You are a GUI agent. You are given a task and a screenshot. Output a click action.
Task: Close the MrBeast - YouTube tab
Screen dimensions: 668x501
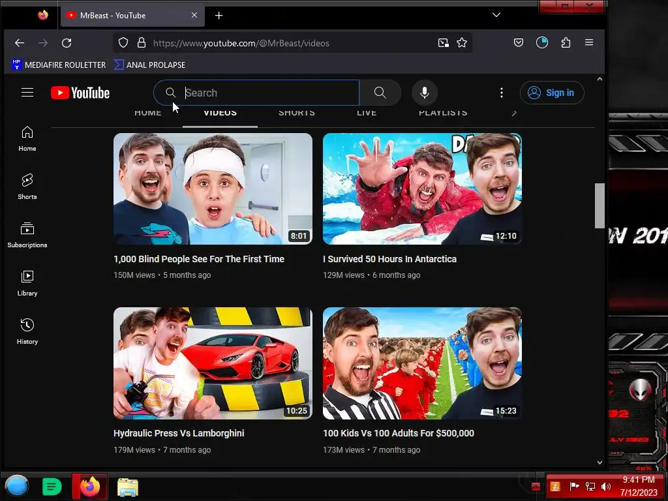click(194, 15)
